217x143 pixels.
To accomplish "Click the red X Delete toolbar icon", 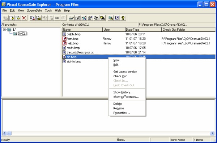I will coord(24,18).
